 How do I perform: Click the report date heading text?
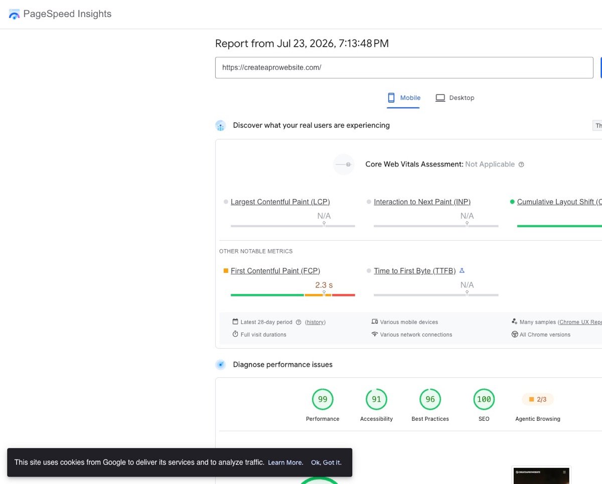pyautogui.click(x=302, y=44)
